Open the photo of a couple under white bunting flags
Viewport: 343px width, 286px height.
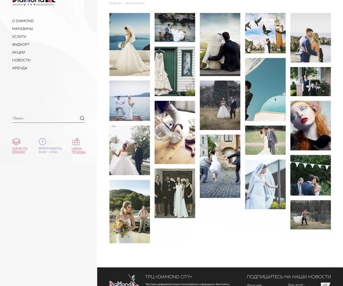pyautogui.click(x=311, y=175)
